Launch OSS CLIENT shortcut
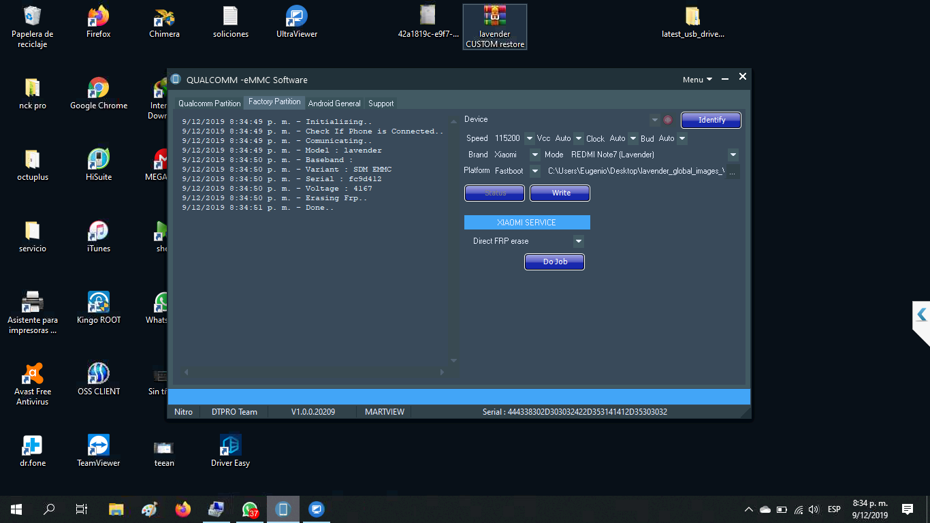This screenshot has height=523, width=930. 99,379
